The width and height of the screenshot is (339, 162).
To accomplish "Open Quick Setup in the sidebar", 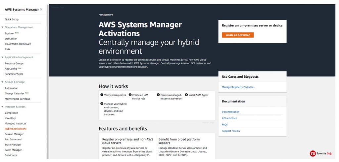I will [12, 20].
